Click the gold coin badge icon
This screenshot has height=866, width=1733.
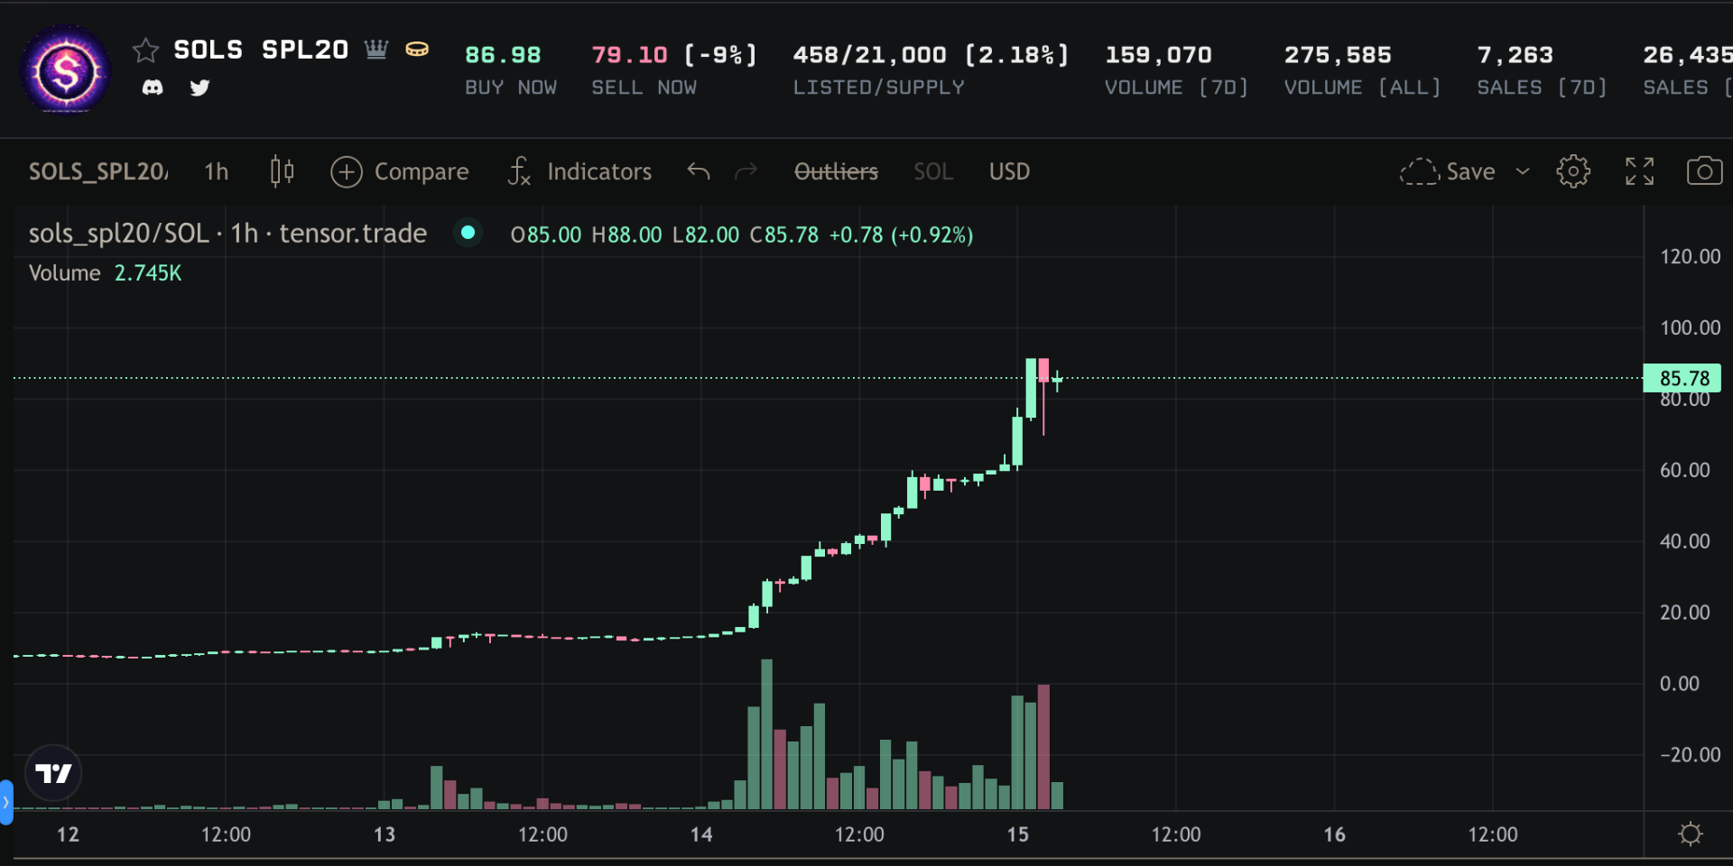tap(417, 49)
